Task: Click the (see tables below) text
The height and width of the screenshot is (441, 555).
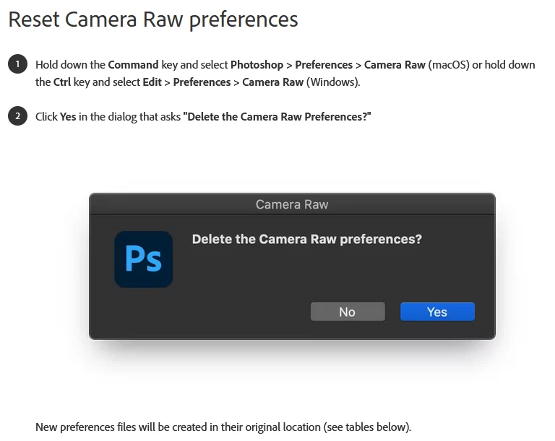Action: tap(366, 427)
